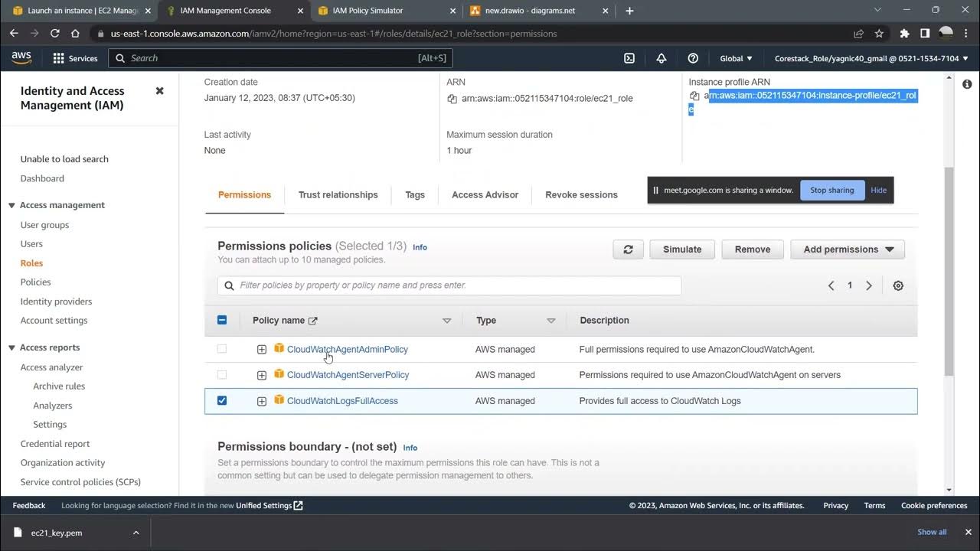
Task: Switch to the Access Advisor tab
Action: pos(485,195)
